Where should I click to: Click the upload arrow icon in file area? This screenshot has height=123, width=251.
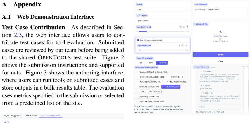pyautogui.click(x=221, y=32)
